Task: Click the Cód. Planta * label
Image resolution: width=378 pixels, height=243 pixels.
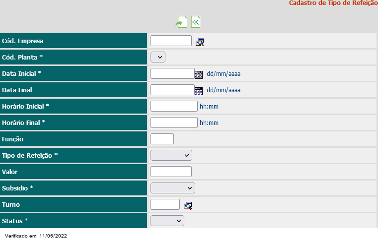Action: pos(22,57)
